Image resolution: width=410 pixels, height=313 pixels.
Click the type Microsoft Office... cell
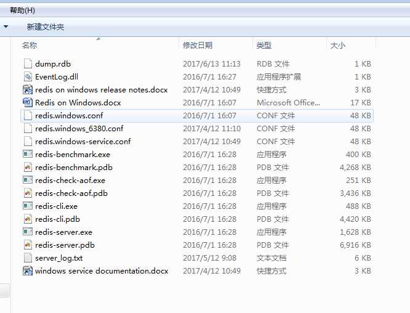tap(288, 103)
